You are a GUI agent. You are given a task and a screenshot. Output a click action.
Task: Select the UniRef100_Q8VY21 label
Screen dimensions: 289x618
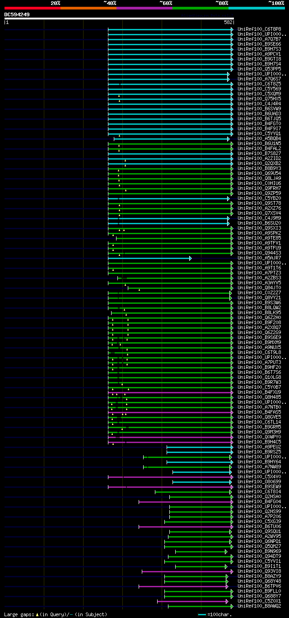coord(259,297)
